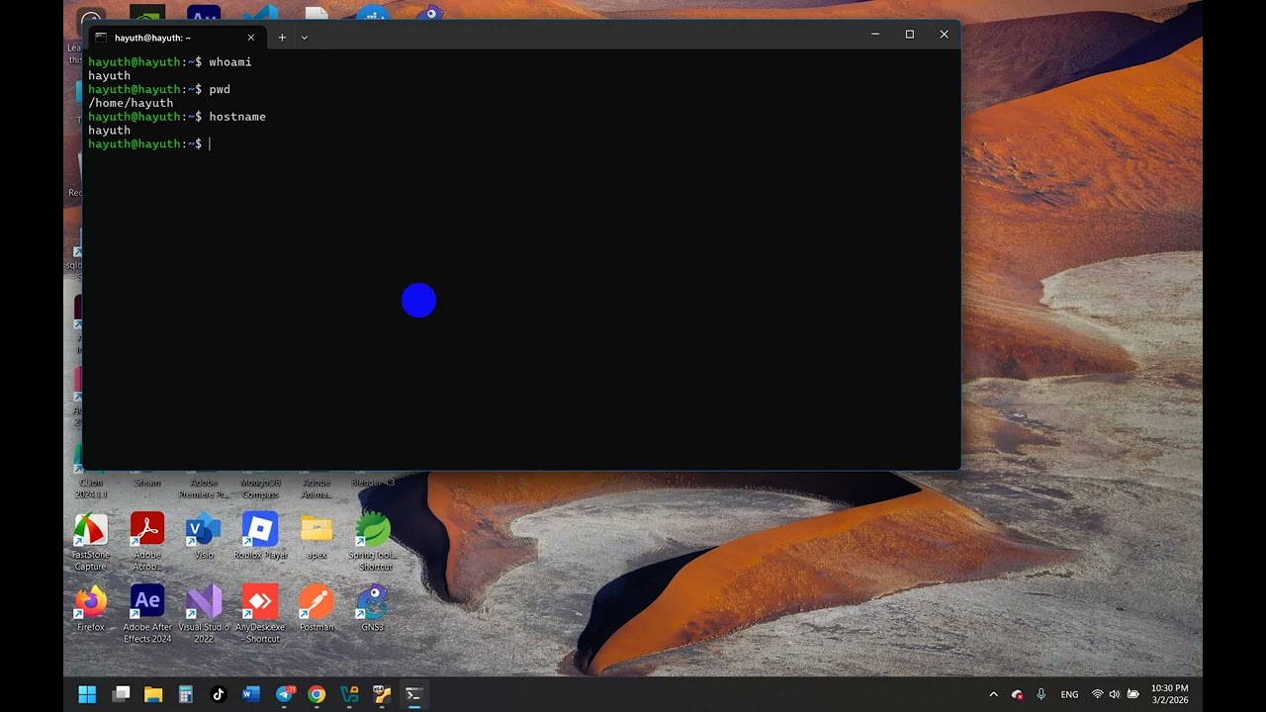Select the SpringTool Shortcut desktop icon
Screen dimensions: 1266x712
(x=373, y=542)
